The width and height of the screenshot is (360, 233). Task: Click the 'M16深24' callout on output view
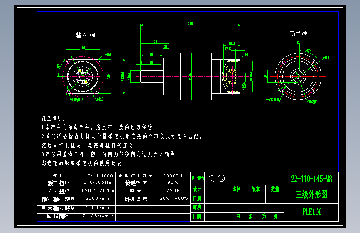click(313, 102)
